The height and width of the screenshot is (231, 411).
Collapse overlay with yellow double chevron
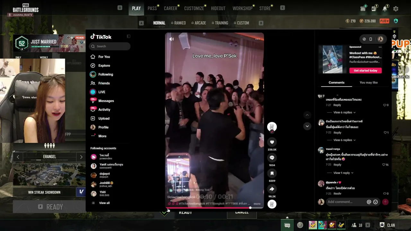[394, 32]
